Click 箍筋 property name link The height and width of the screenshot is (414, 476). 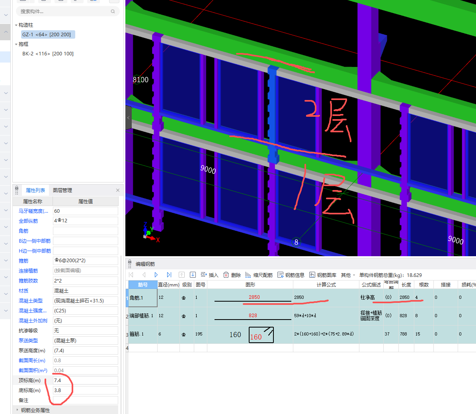[23, 261]
